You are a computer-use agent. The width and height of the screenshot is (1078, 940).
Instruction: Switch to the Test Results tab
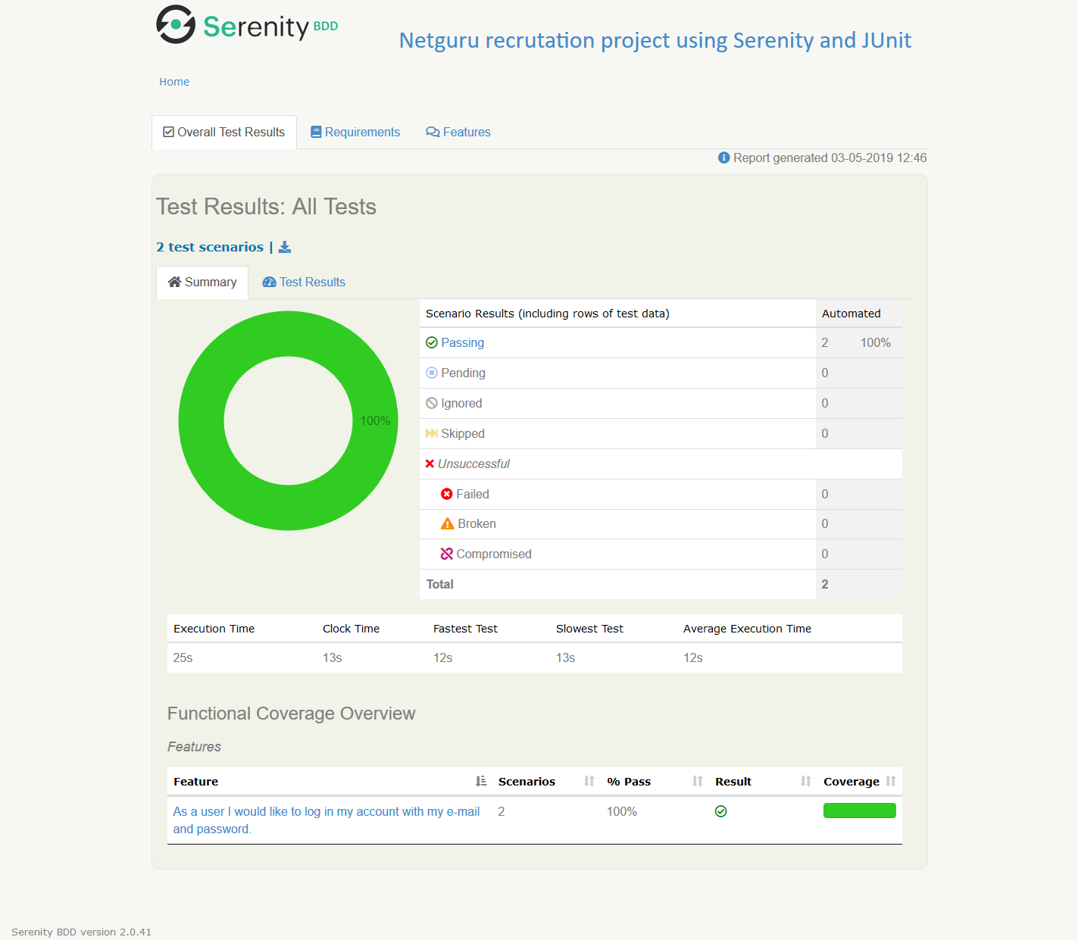(304, 282)
